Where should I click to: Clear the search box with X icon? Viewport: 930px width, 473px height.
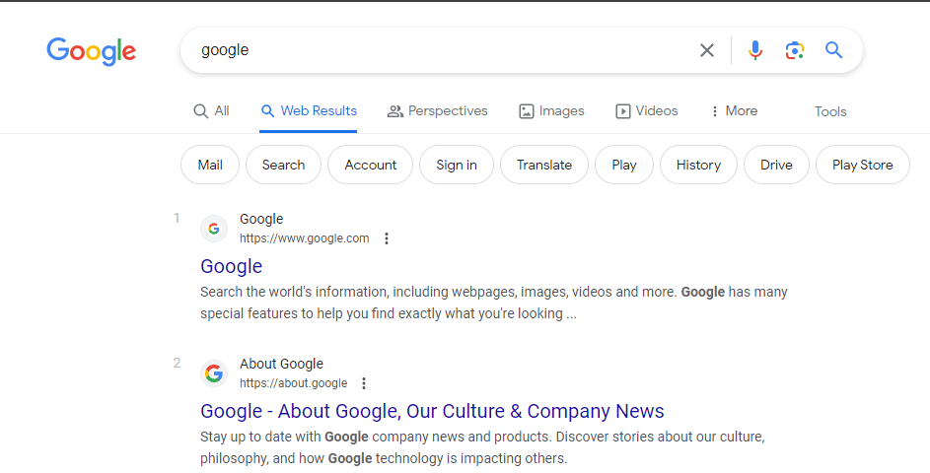coord(706,50)
